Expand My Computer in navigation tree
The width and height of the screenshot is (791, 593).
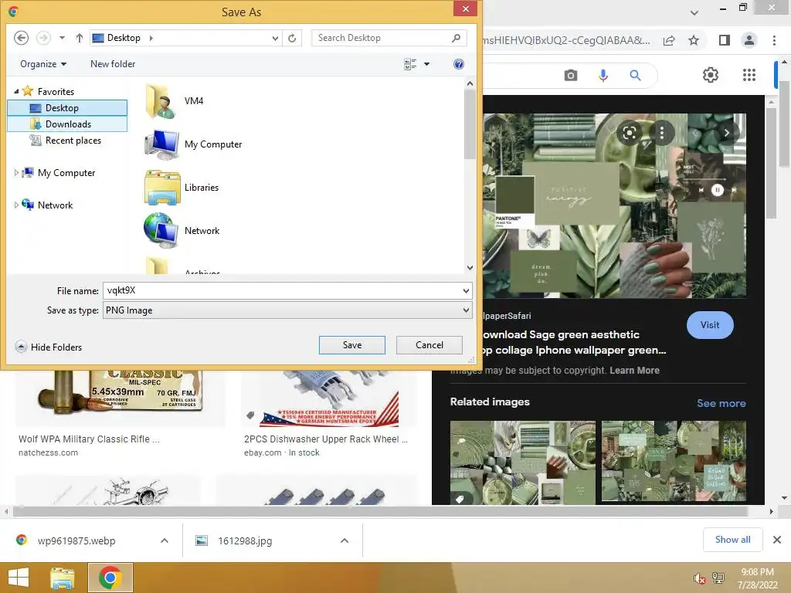point(16,172)
